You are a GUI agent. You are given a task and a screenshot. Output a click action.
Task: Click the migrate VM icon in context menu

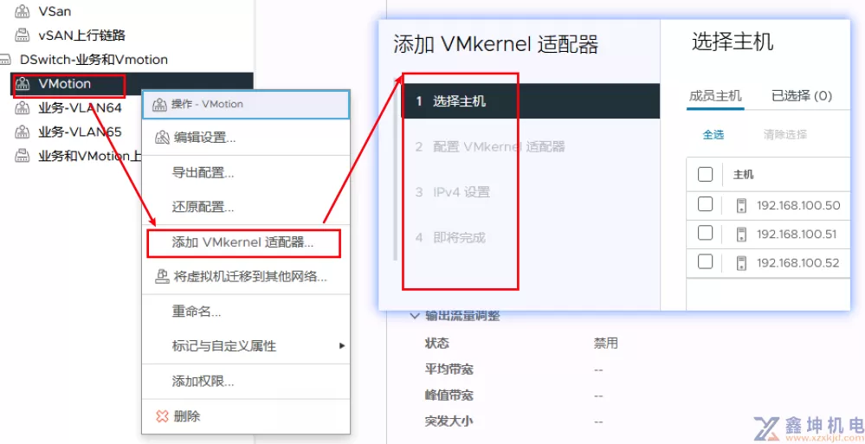click(x=162, y=276)
